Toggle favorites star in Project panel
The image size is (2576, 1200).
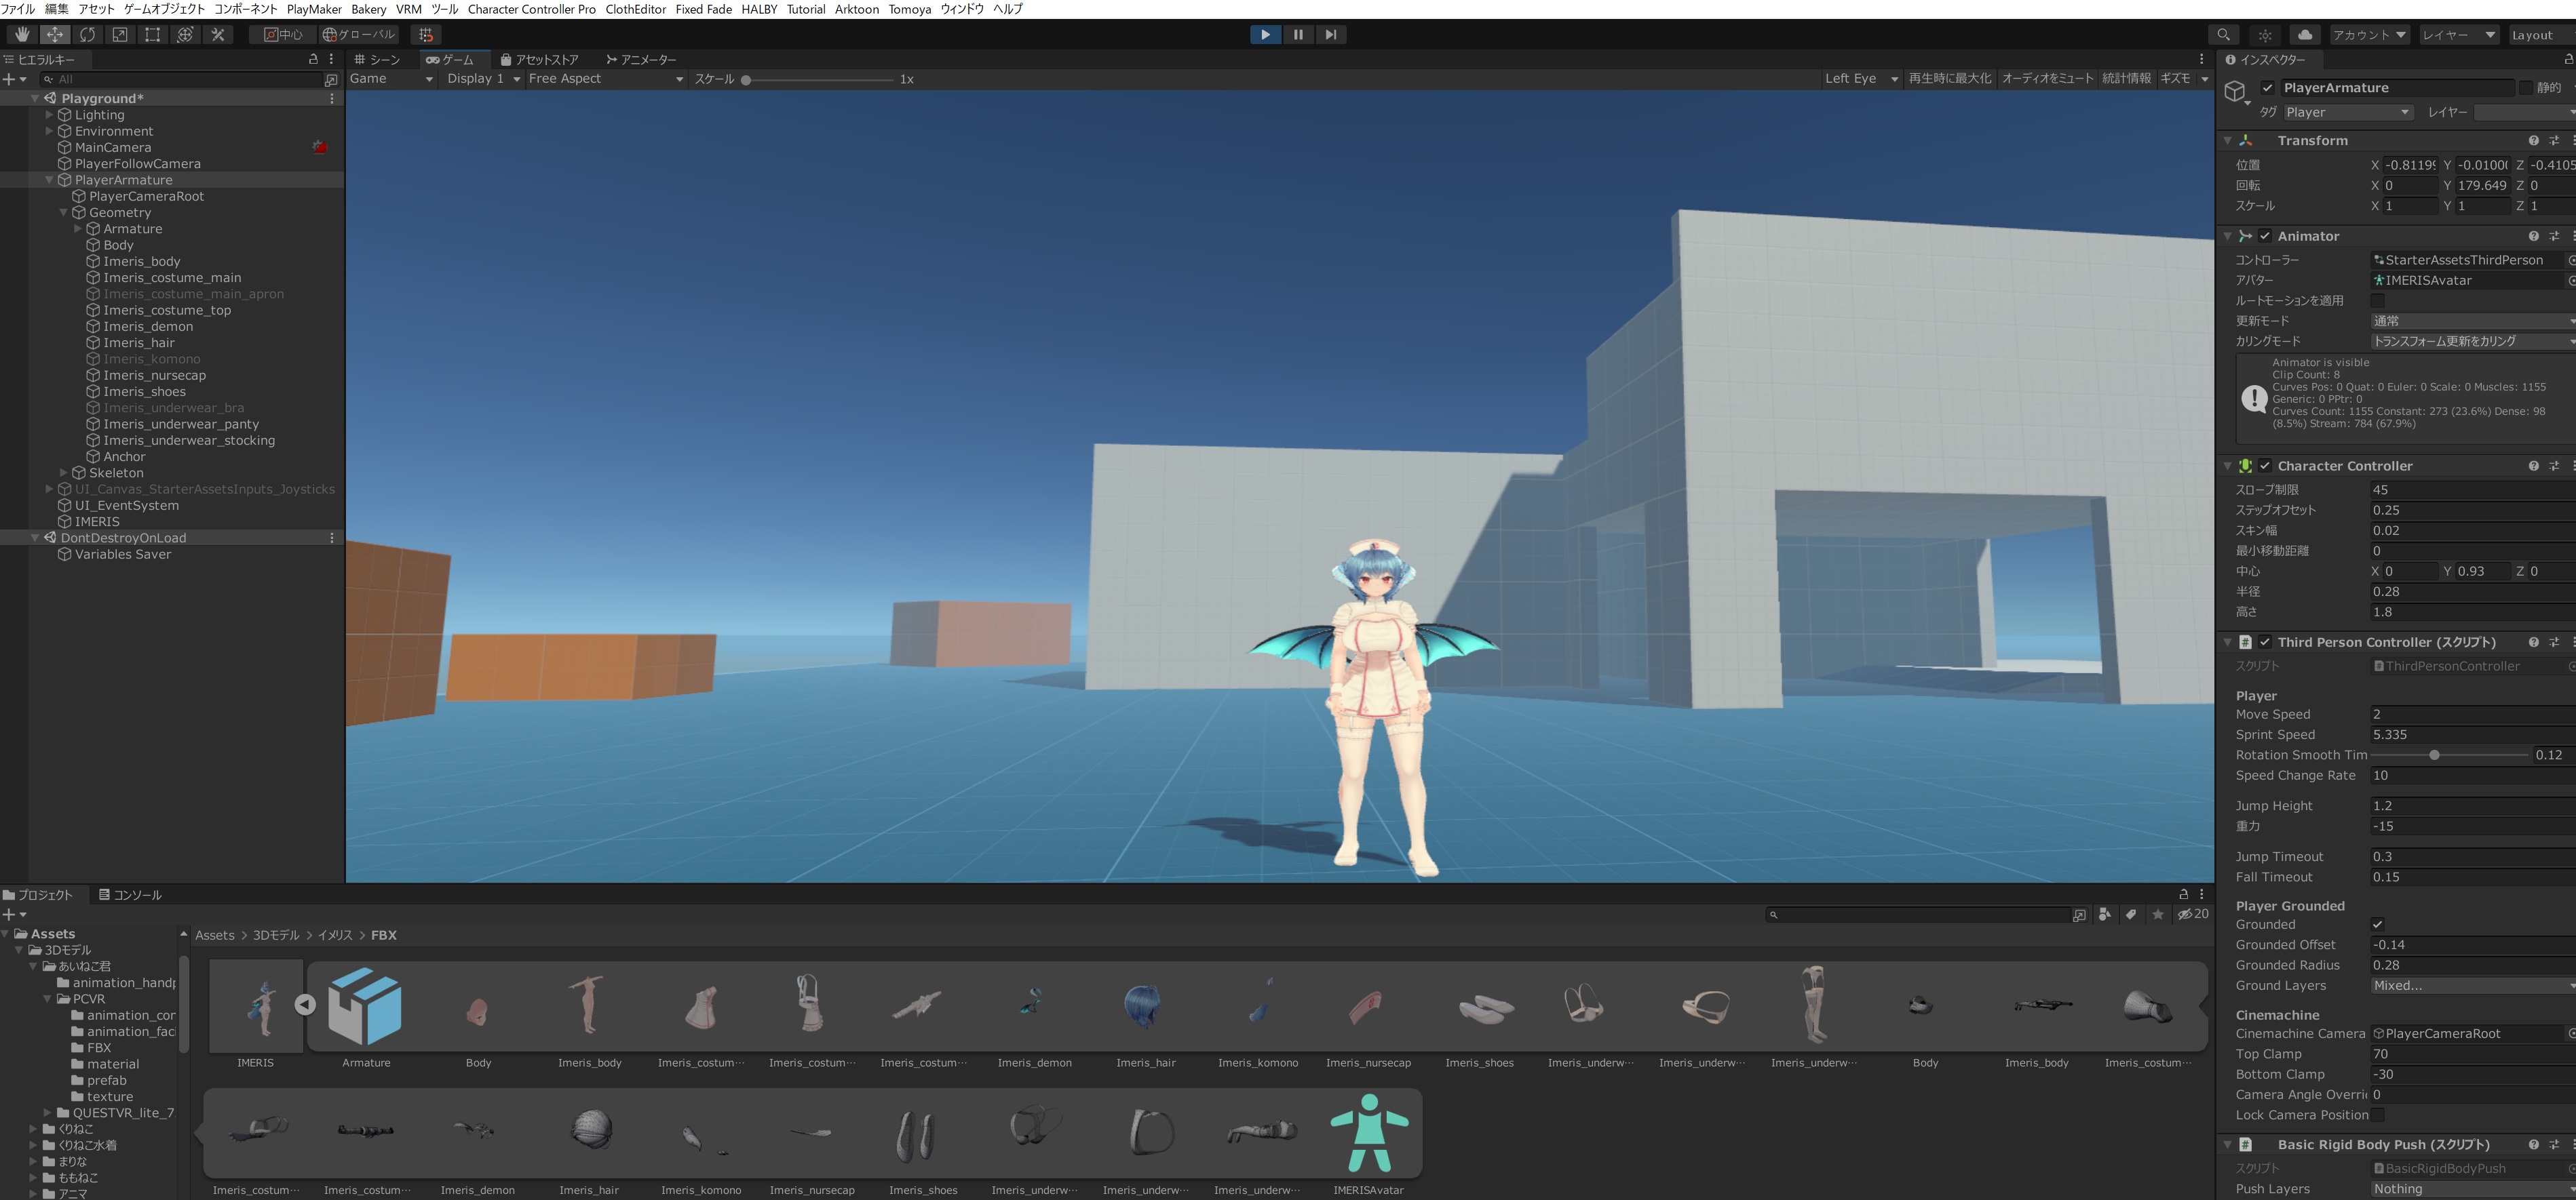[2157, 915]
